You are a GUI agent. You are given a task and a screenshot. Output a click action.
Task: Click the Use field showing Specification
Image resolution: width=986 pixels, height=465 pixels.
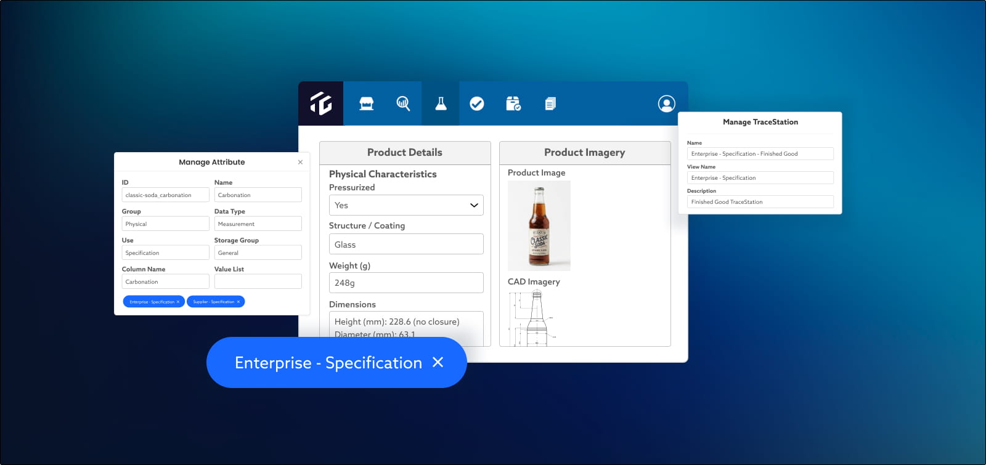point(165,253)
